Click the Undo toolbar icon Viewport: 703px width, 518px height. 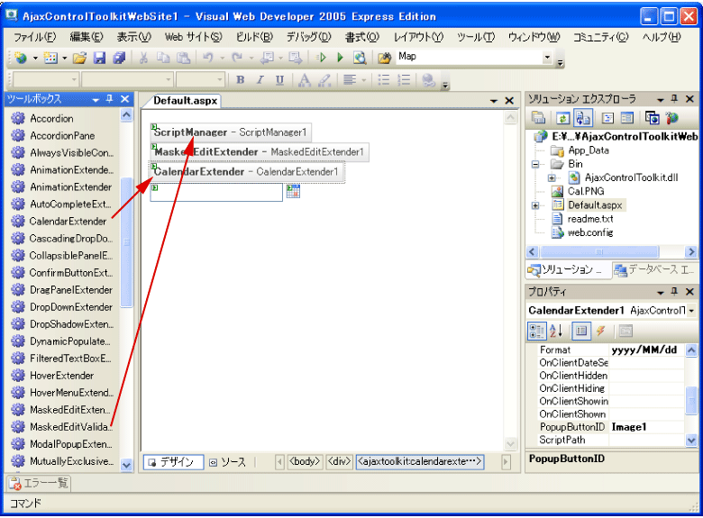[x=208, y=58]
